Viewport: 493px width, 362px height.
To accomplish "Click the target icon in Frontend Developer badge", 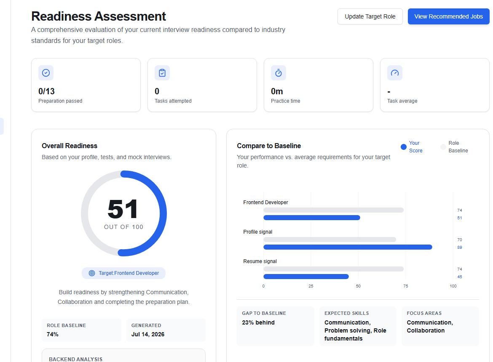I will 92,273.
